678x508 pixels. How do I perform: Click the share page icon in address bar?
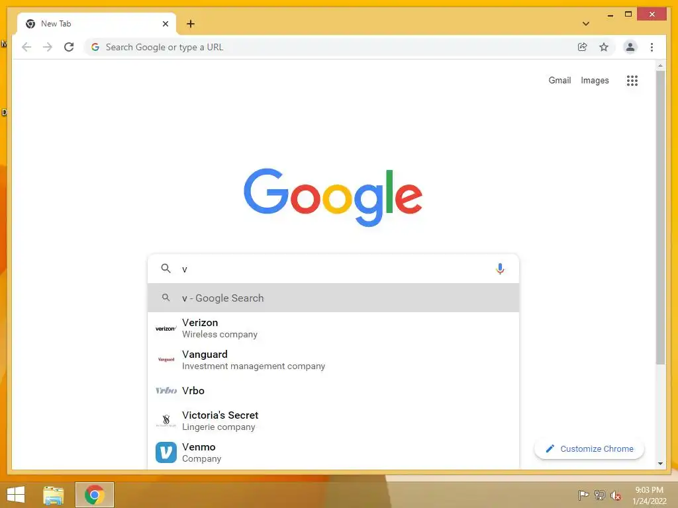[583, 47]
